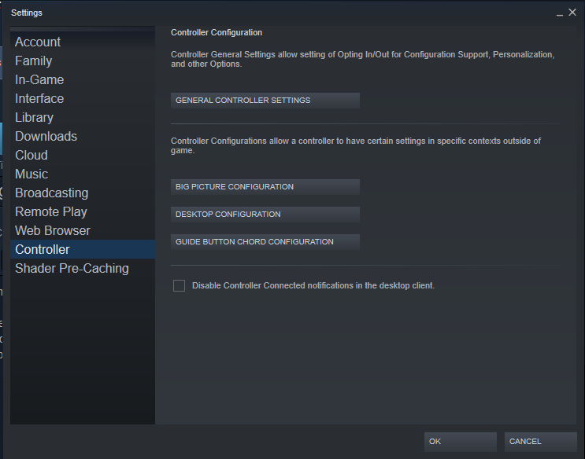Open the Music settings
Screen dimensions: 585x459
31,174
